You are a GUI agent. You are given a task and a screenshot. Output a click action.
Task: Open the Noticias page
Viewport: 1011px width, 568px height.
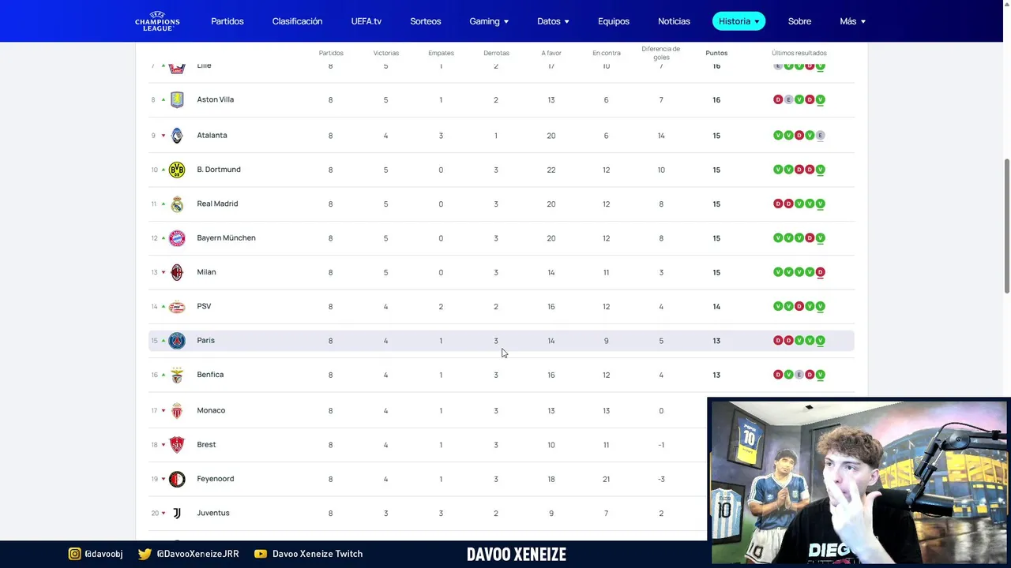(674, 21)
